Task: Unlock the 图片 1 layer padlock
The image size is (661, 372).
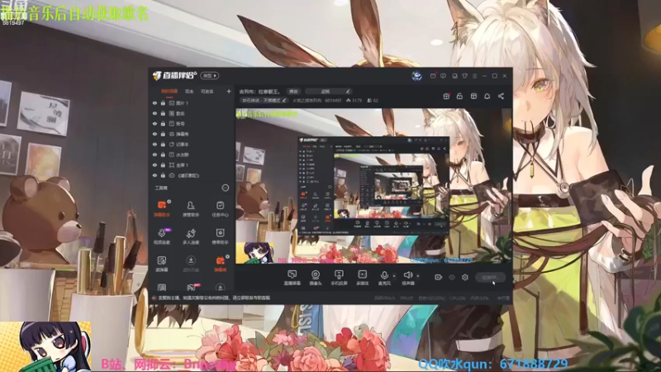Action: click(x=163, y=103)
